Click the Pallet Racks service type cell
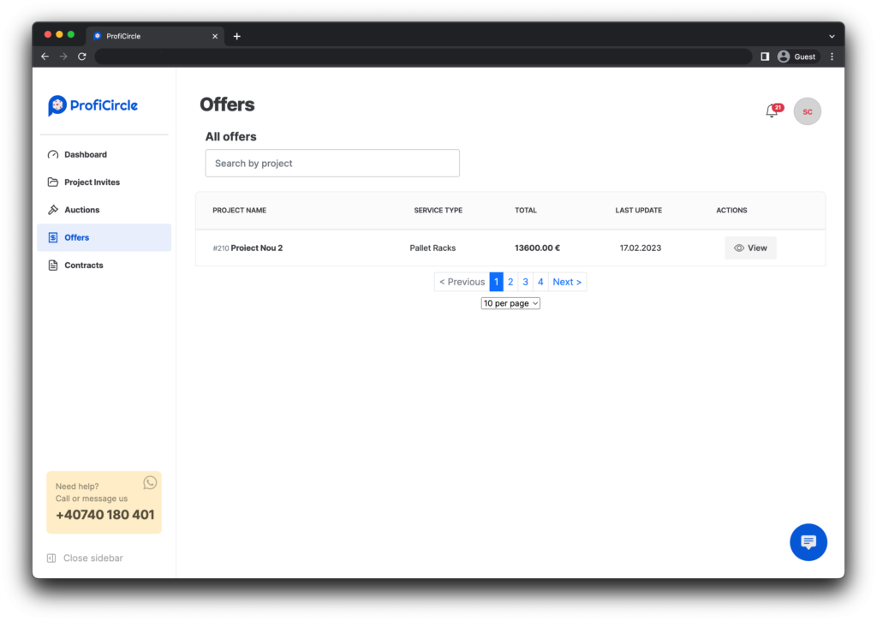877x621 pixels. point(433,248)
